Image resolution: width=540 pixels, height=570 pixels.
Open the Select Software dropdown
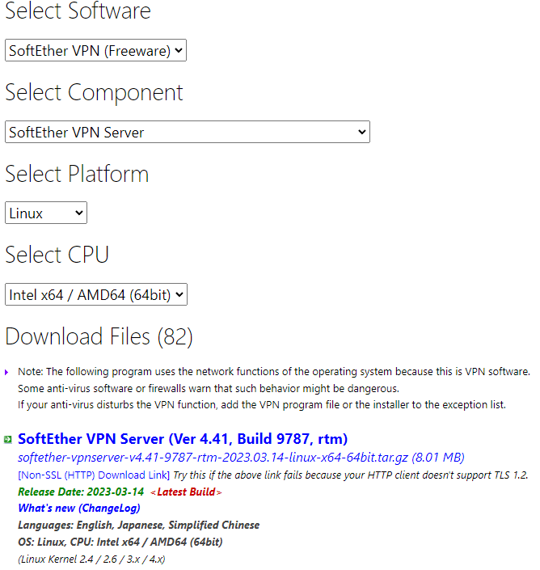click(95, 50)
